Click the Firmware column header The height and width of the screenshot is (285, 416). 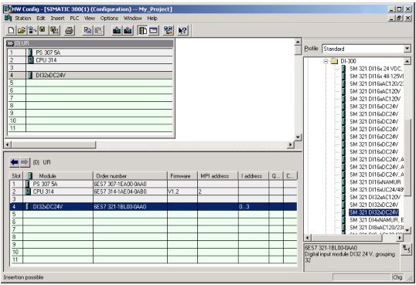[182, 176]
